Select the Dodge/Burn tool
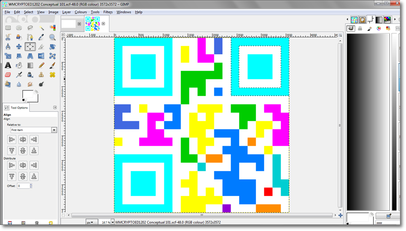The height and width of the screenshot is (231, 406). click(x=41, y=84)
